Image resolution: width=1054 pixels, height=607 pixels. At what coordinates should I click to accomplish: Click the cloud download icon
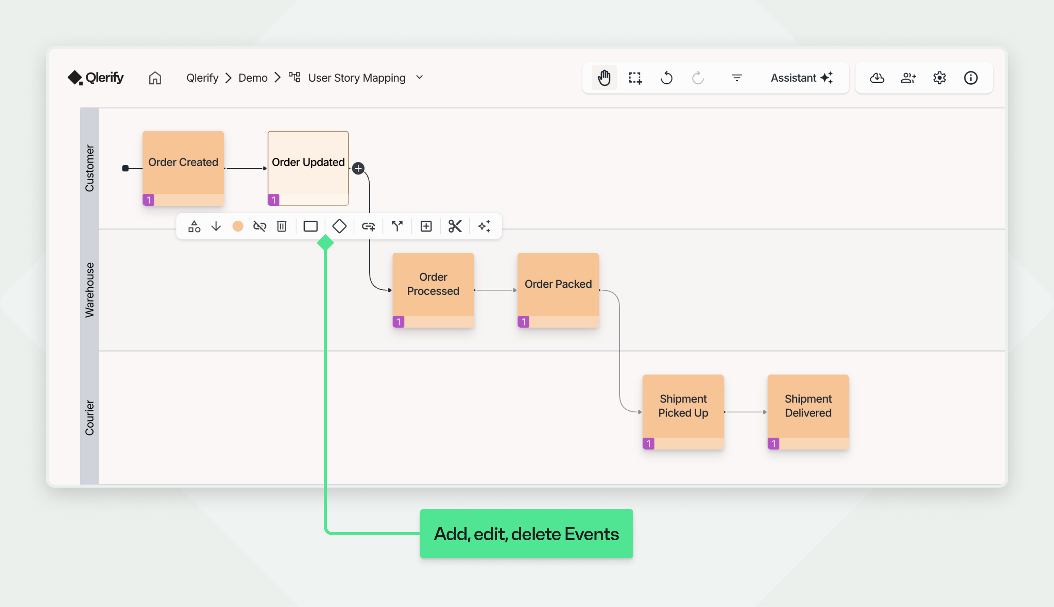[877, 78]
